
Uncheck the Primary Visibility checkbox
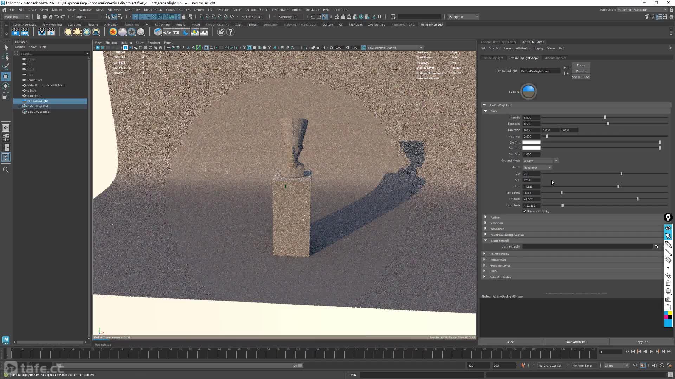525,211
